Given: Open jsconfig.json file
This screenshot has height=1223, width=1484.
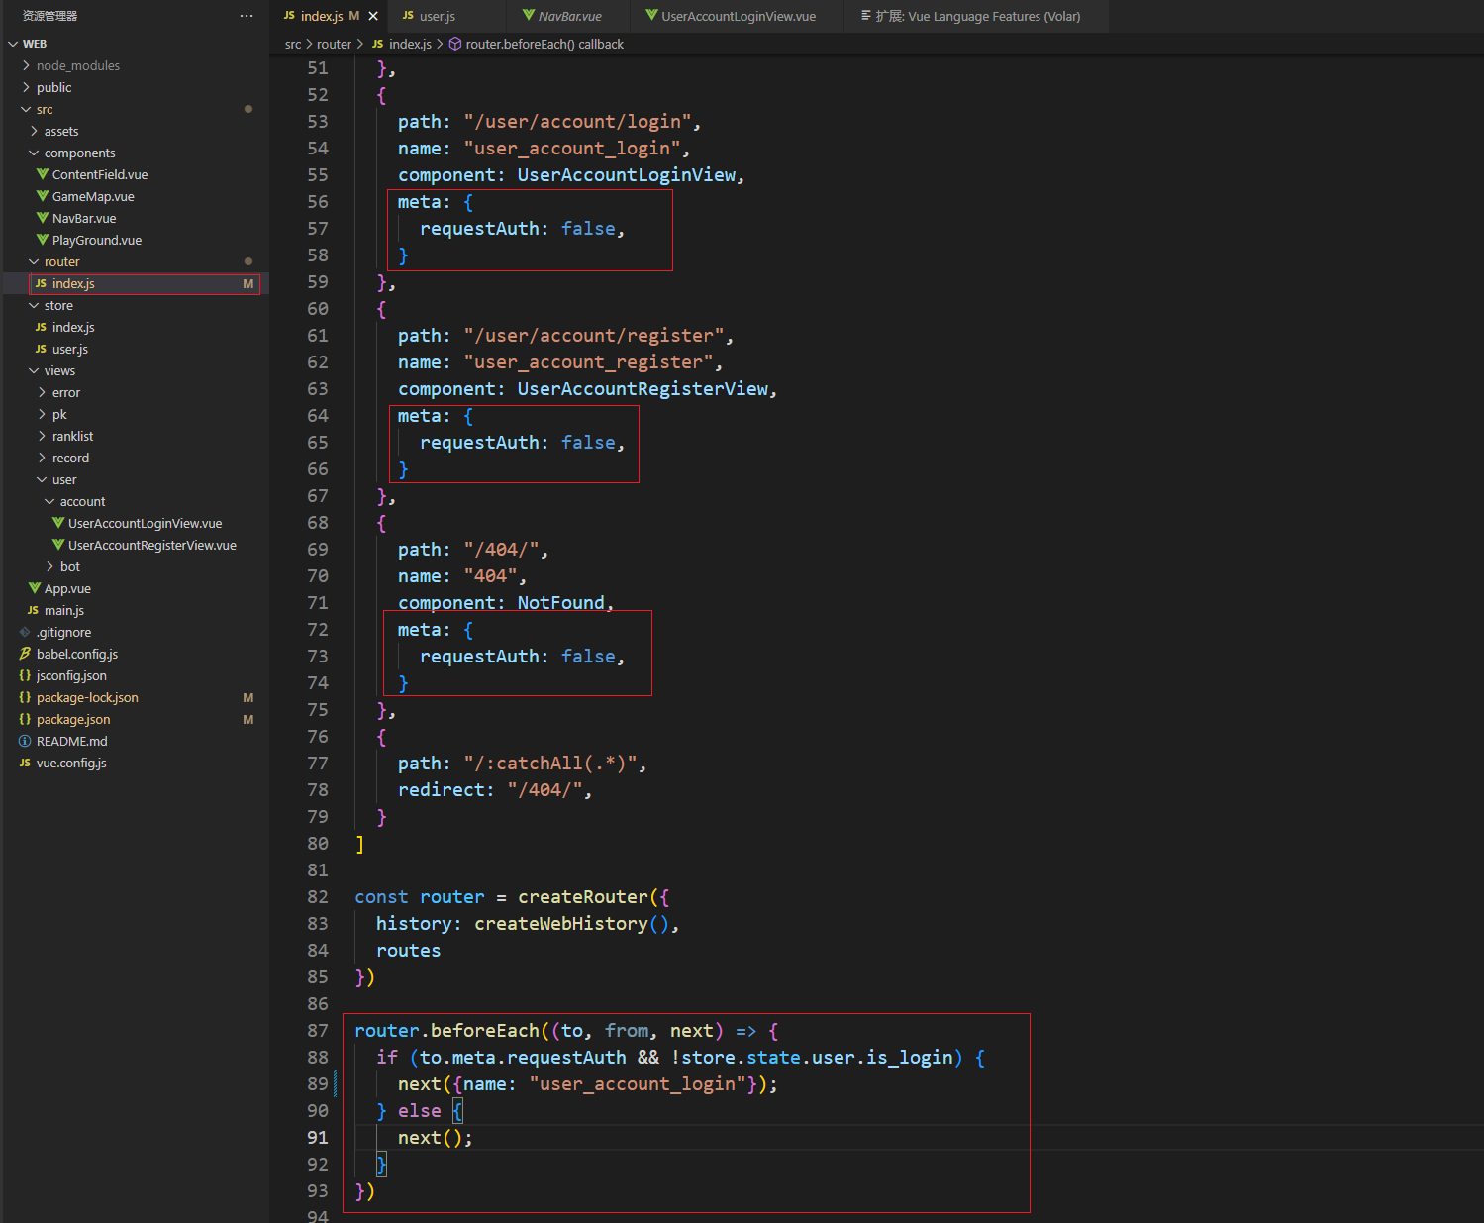Looking at the screenshot, I should click(x=70, y=675).
